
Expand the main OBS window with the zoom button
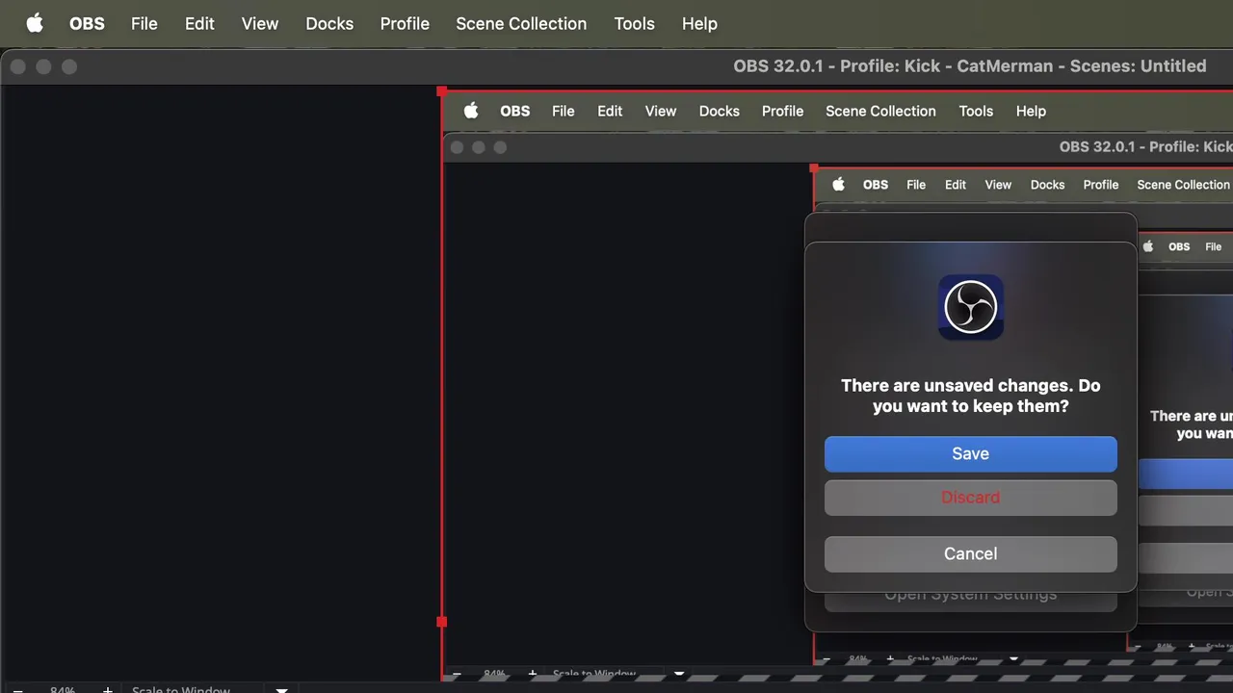click(69, 66)
